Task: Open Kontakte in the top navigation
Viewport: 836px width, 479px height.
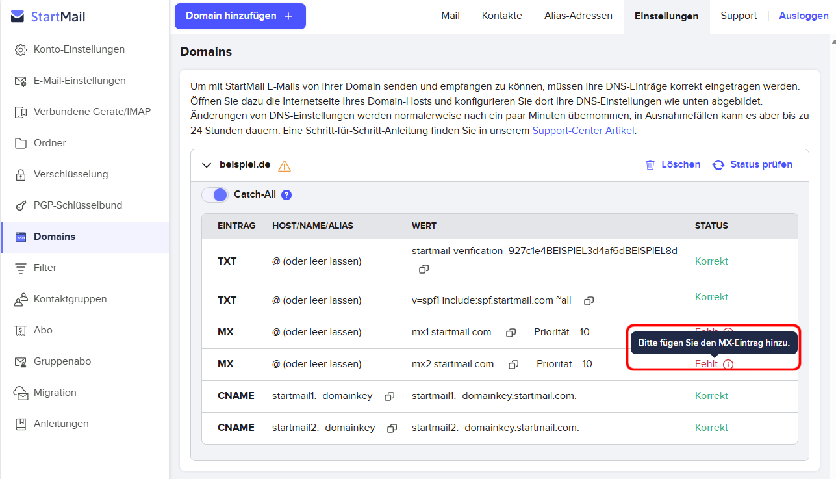Action: click(x=501, y=16)
